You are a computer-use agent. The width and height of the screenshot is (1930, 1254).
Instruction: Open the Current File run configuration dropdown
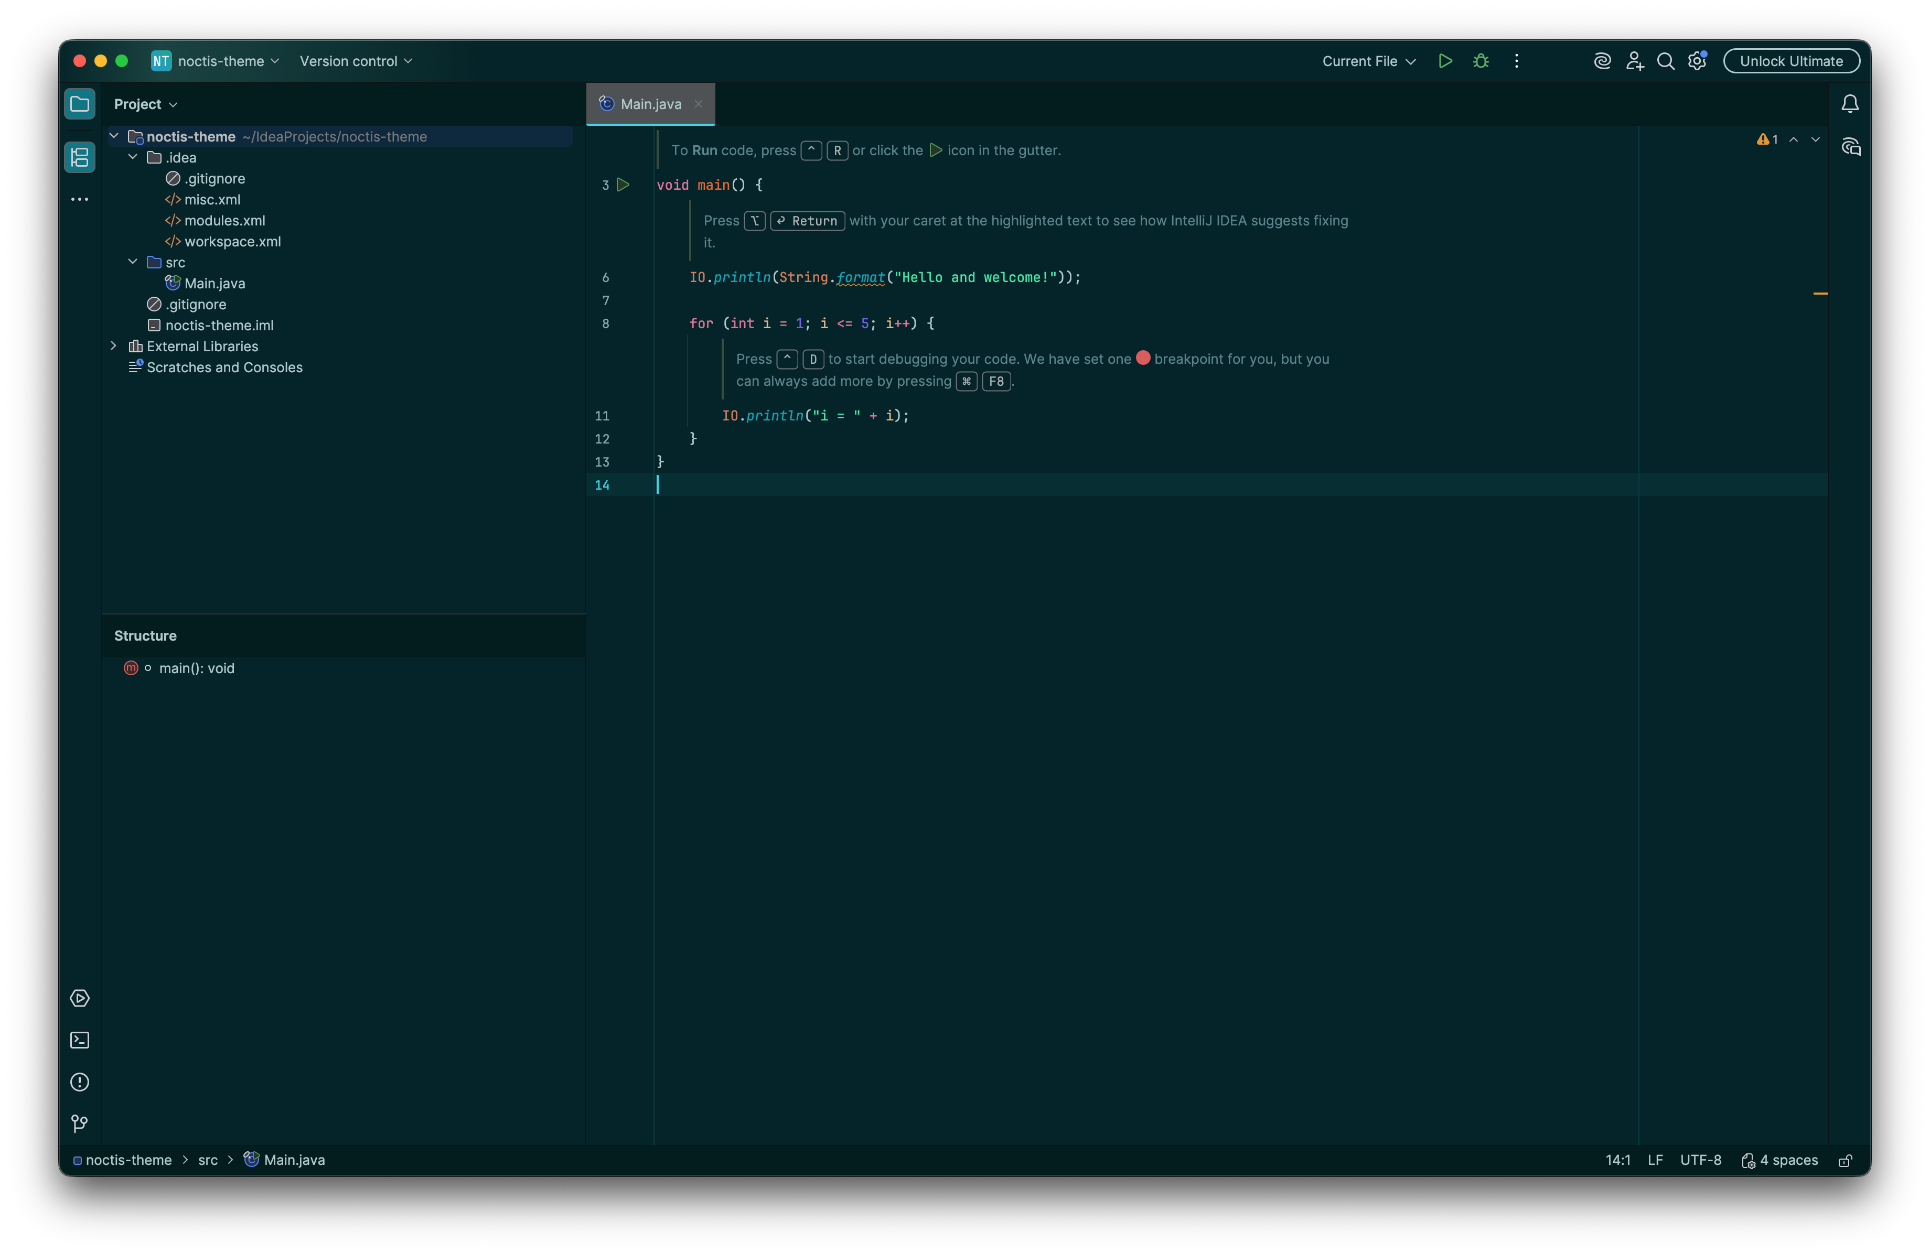coord(1368,61)
